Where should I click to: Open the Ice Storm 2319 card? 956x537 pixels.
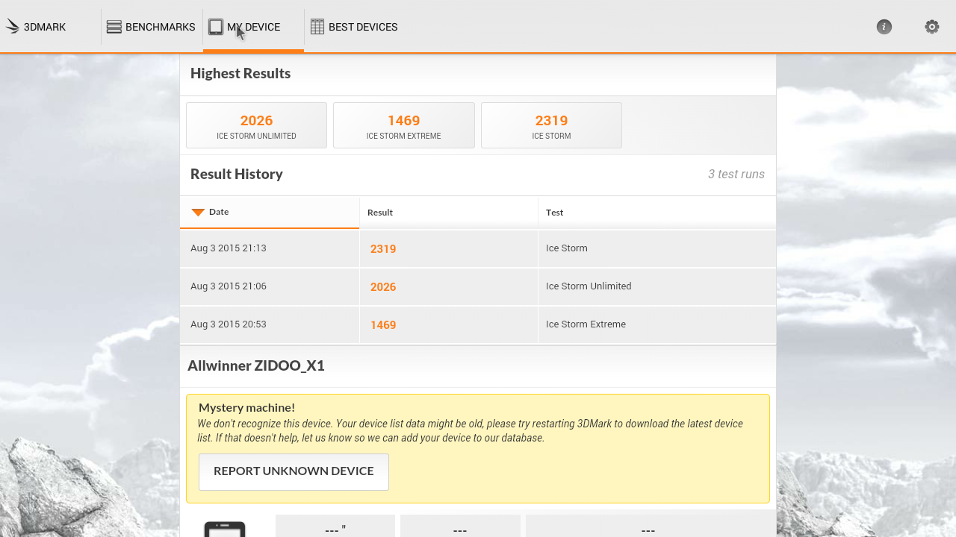551,125
